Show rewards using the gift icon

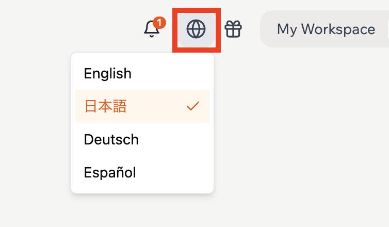[x=233, y=29]
